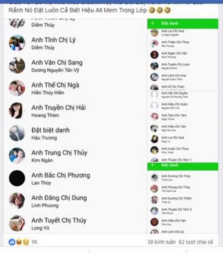Image resolution: width=223 pixels, height=253 pixels.
Task: Select nickname Anh Vân Chị Sang
Action: [57, 62]
